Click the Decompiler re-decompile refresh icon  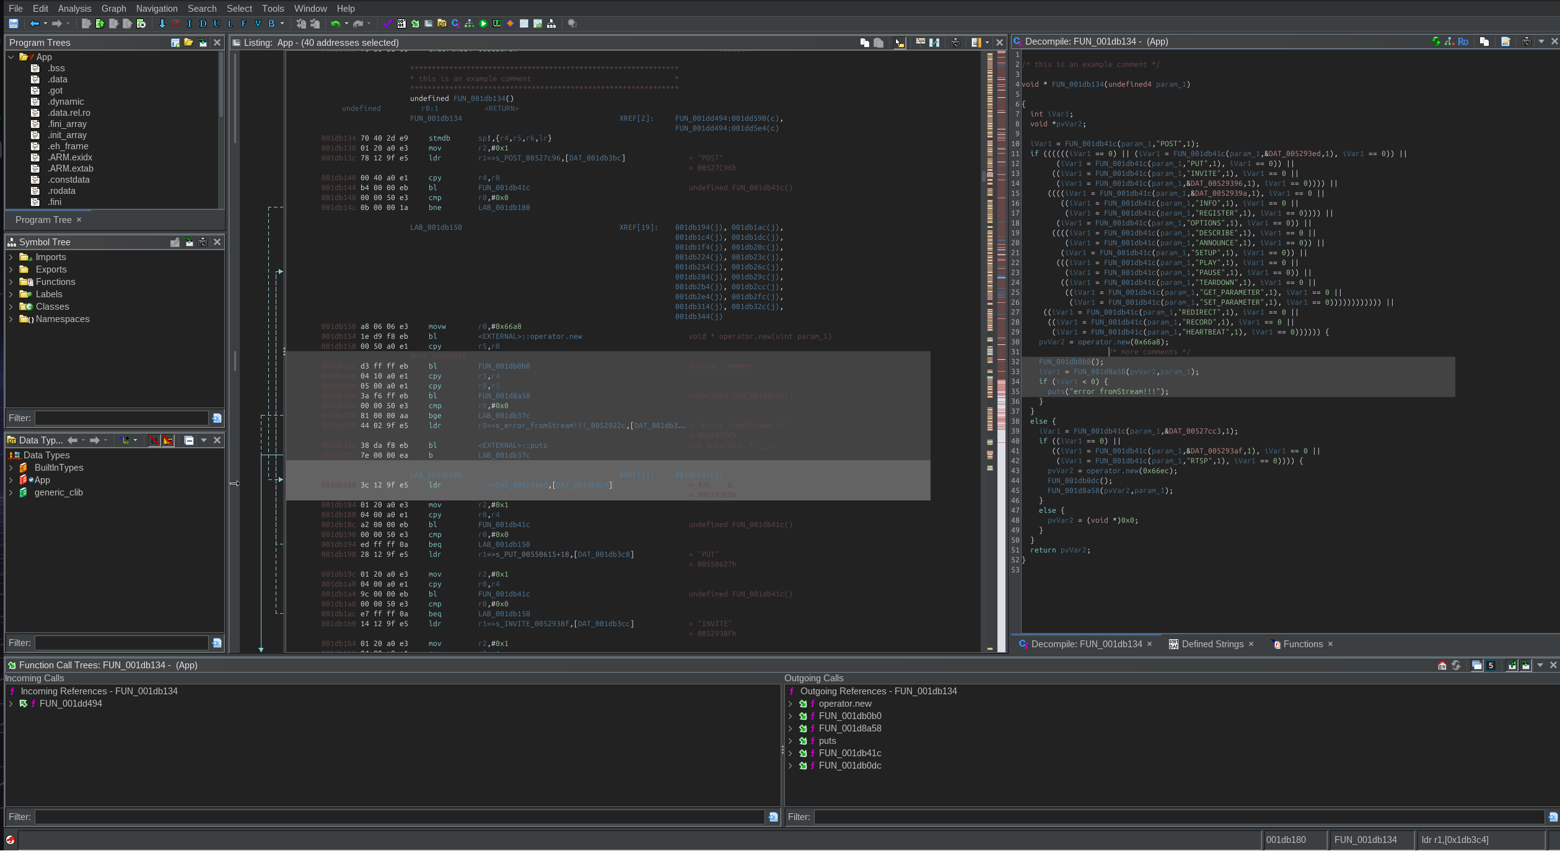[1436, 41]
